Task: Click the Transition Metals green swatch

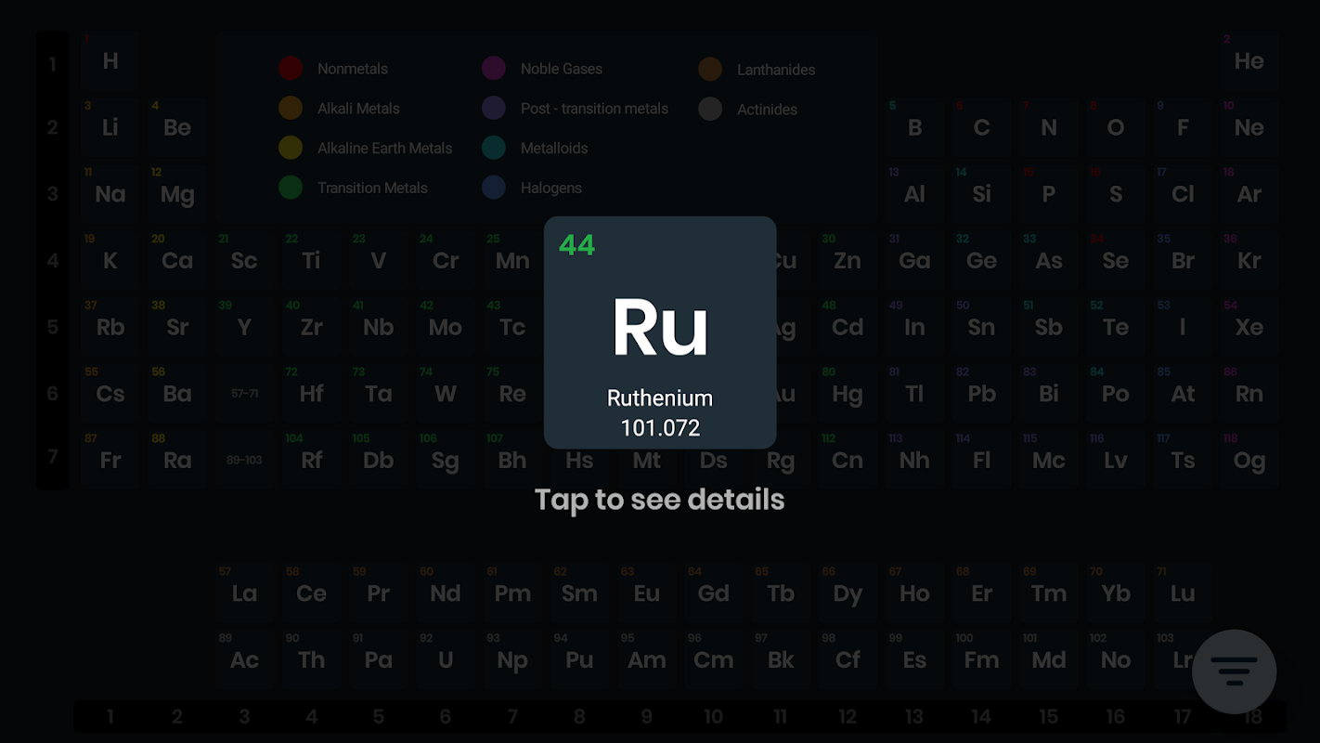Action: coord(291,187)
